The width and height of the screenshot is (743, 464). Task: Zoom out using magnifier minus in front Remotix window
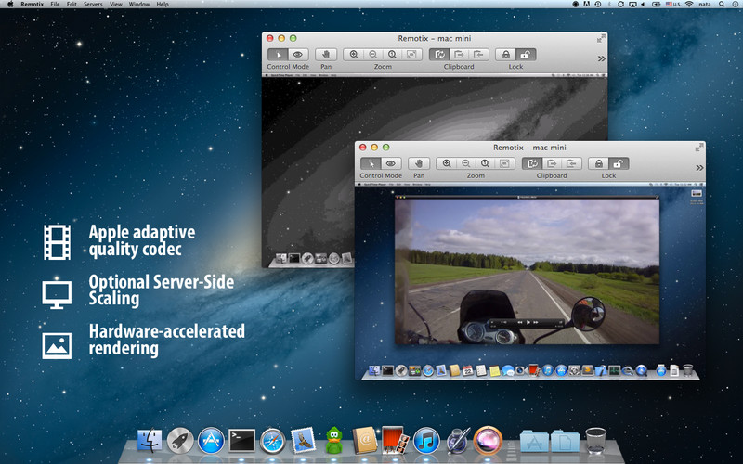point(466,163)
